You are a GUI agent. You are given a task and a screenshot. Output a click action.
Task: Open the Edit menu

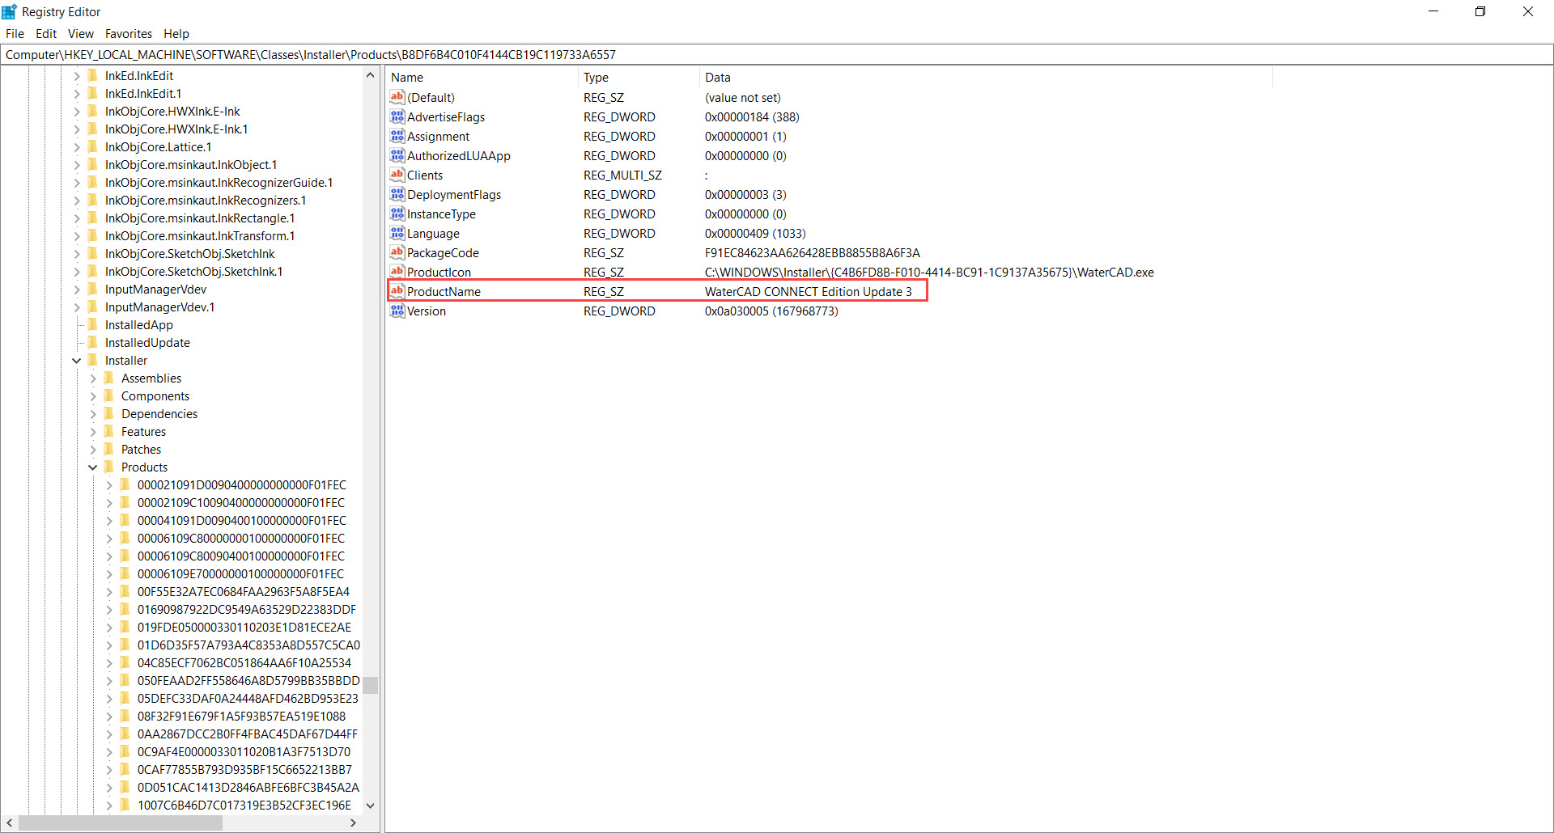coord(46,33)
